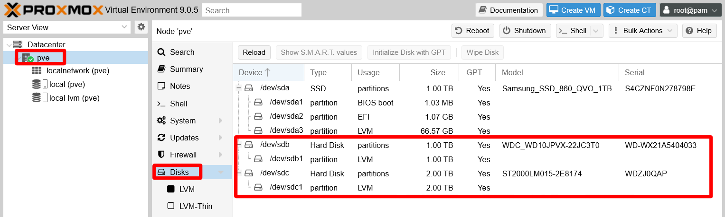Select Datacenter in the tree
The width and height of the screenshot is (725, 217).
pyautogui.click(x=47, y=44)
